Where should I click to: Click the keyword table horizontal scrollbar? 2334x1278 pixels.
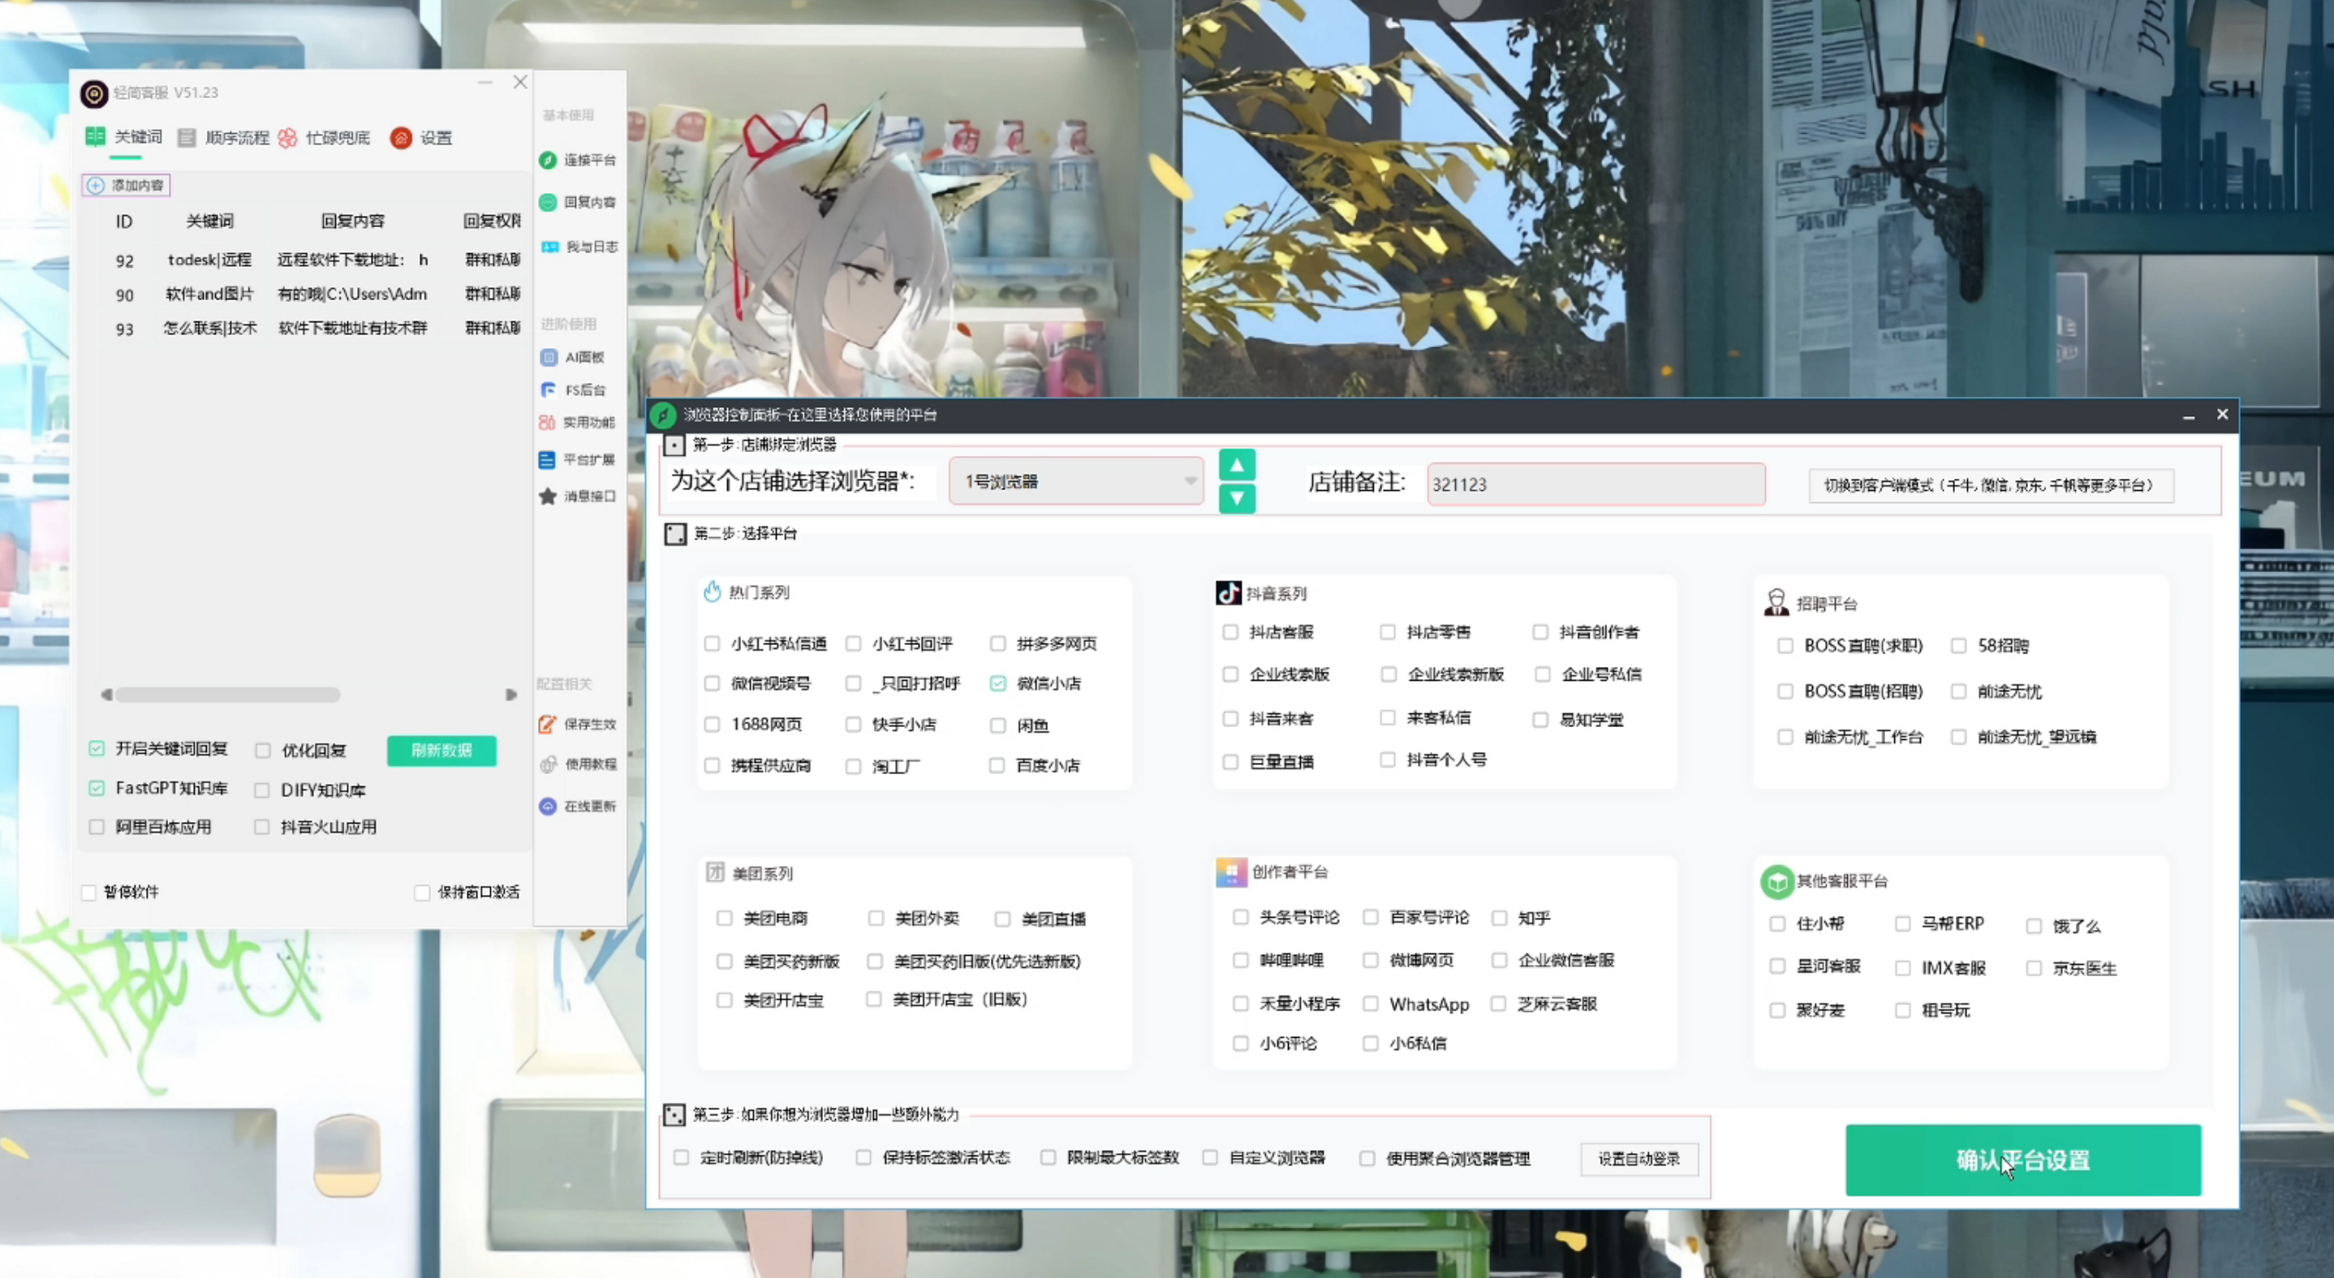coord(227,695)
